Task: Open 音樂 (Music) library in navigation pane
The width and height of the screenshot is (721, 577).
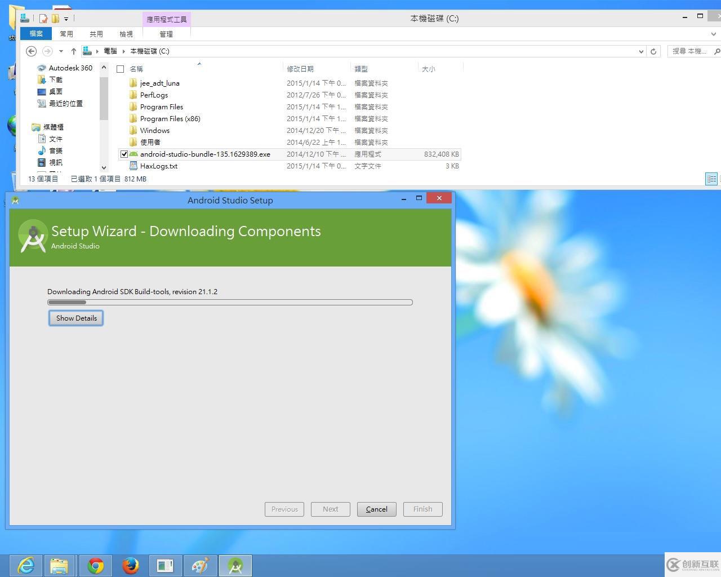Action: coord(56,150)
